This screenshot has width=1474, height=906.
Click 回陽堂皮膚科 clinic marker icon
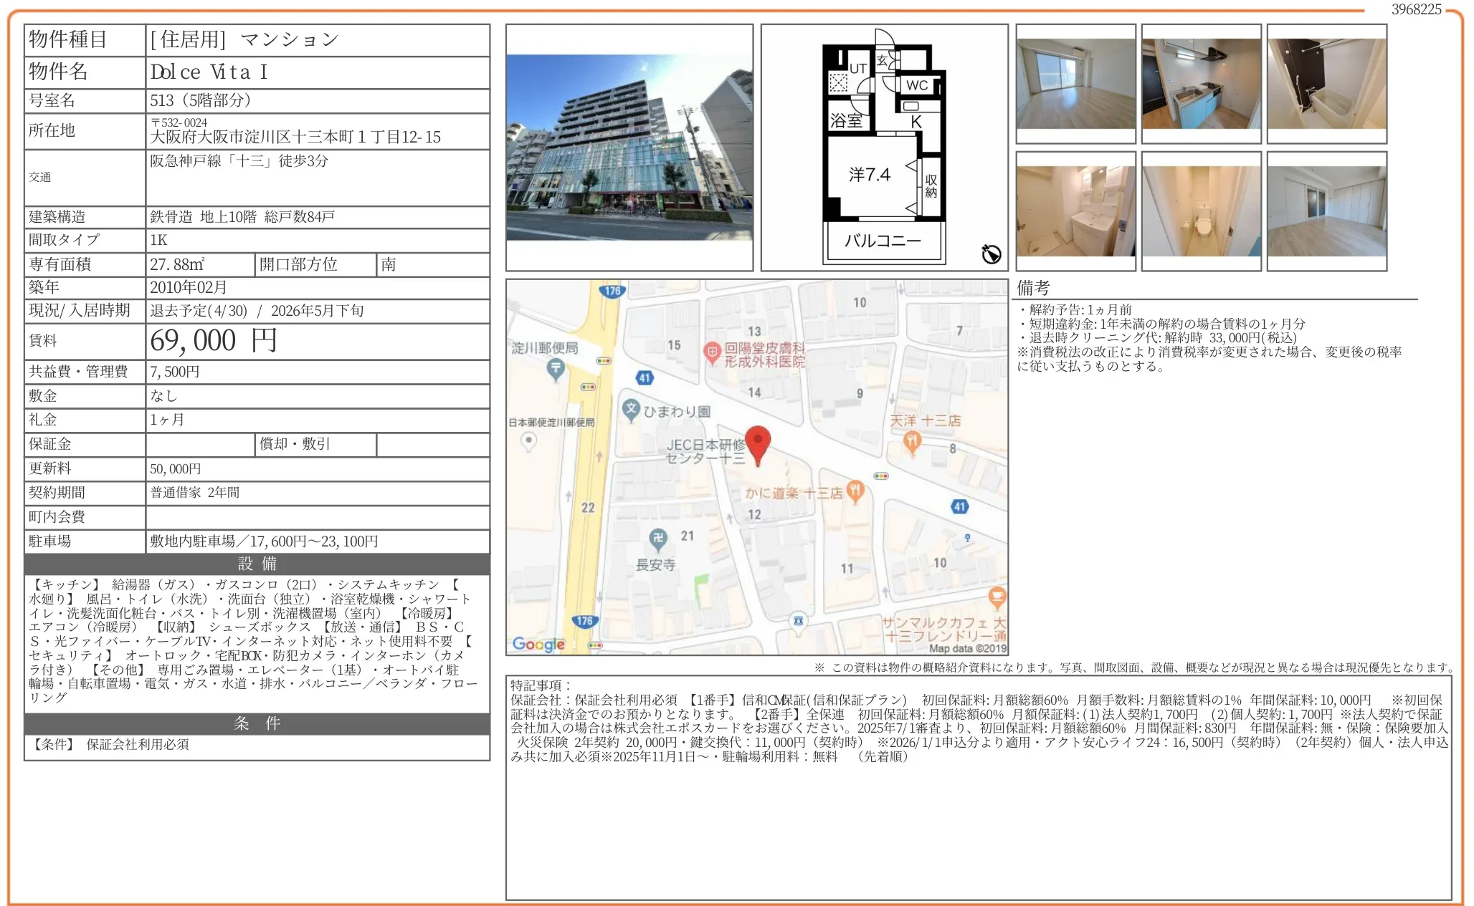coord(712,352)
